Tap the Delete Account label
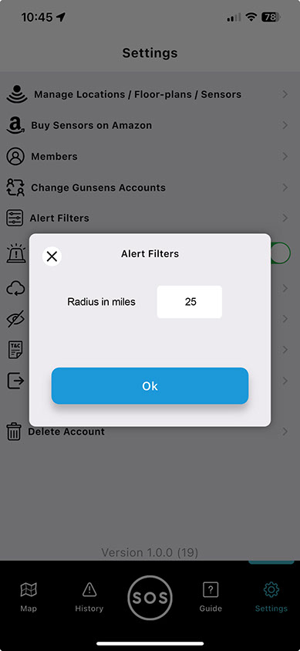Viewport: 300px width, 651px height. click(x=66, y=432)
